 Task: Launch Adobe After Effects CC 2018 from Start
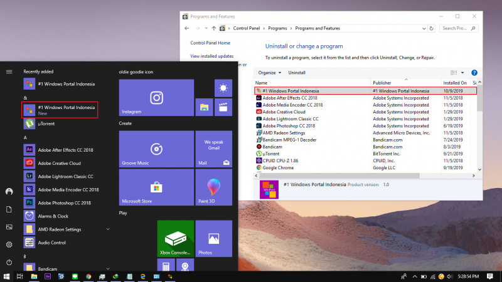point(66,150)
